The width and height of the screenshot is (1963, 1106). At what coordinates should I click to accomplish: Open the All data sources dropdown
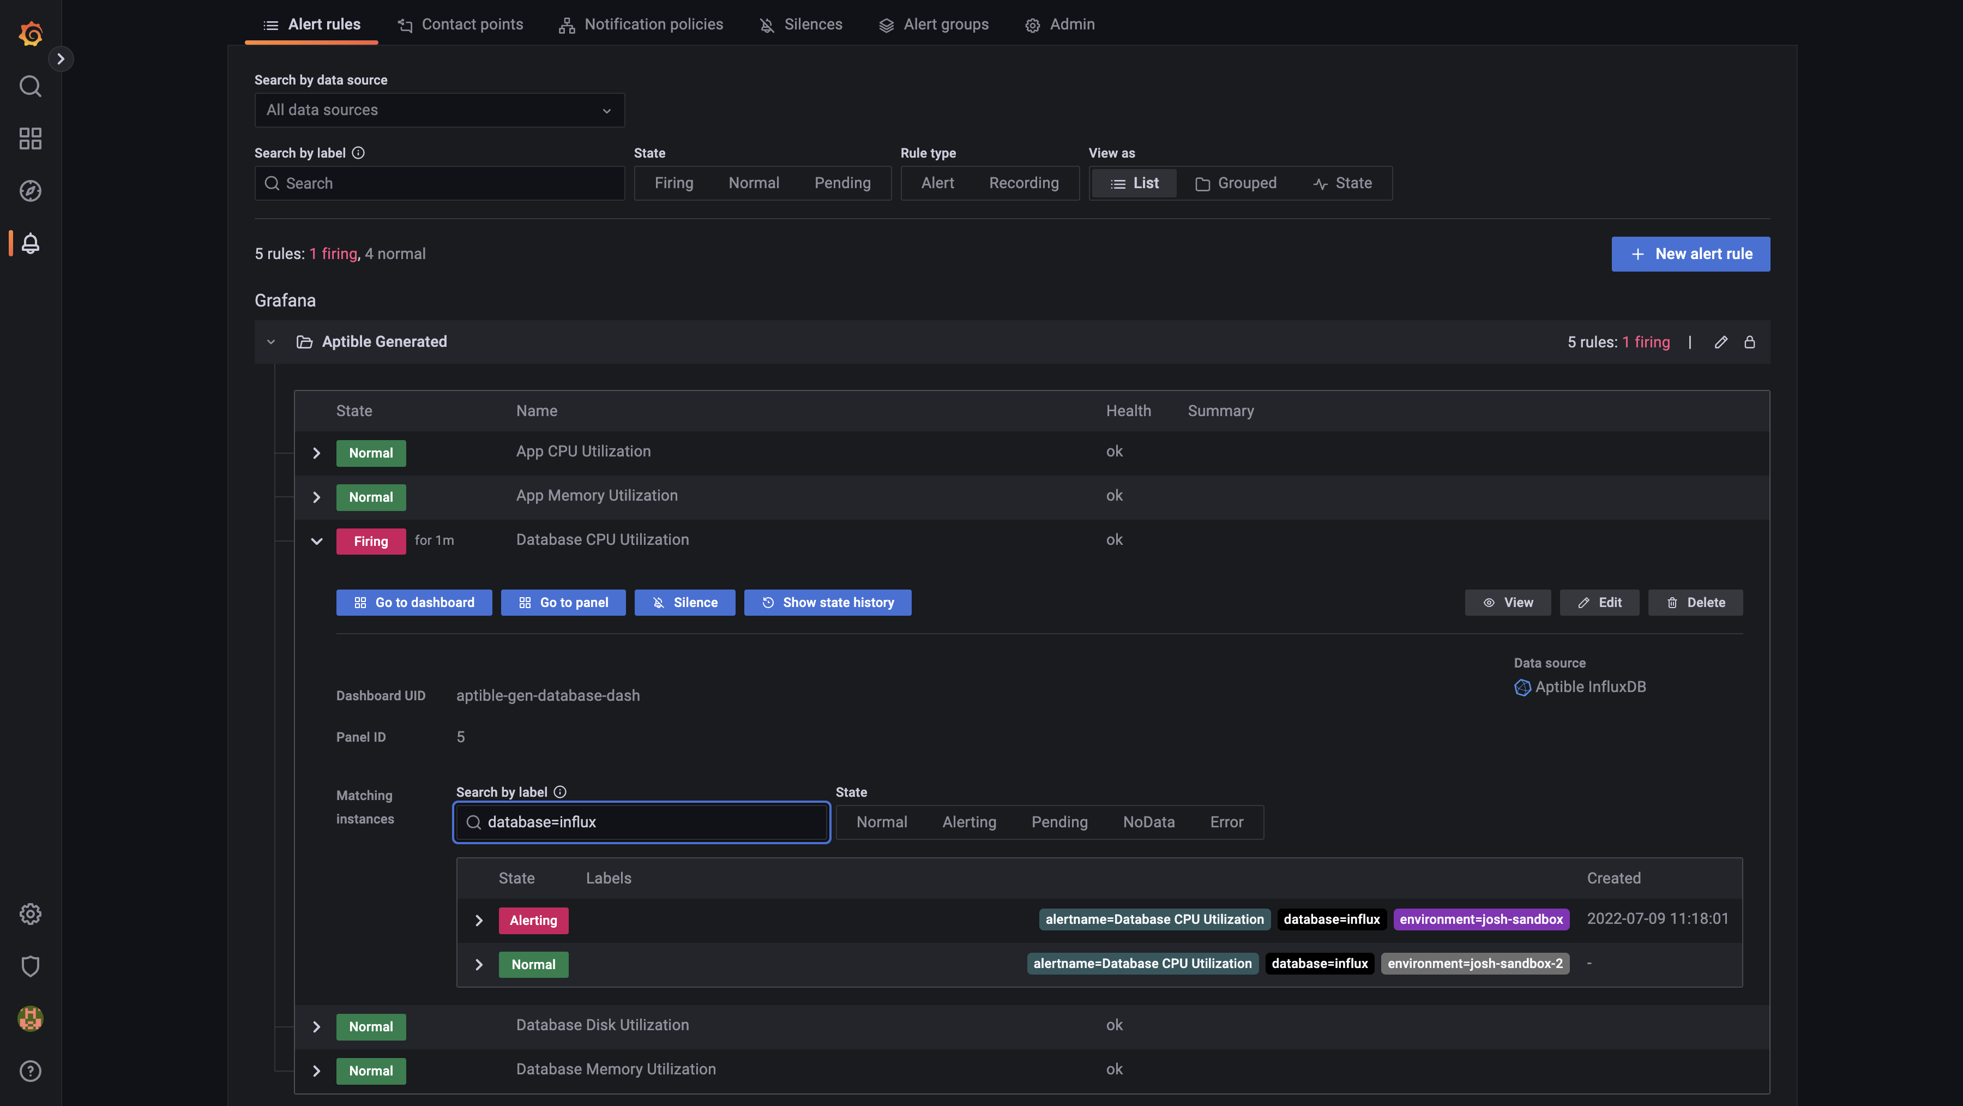(439, 110)
